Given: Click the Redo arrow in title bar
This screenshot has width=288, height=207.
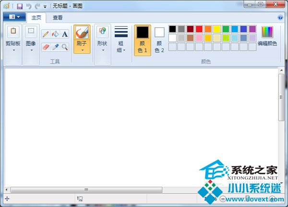Looking at the screenshot, I should pyautogui.click(x=37, y=6).
